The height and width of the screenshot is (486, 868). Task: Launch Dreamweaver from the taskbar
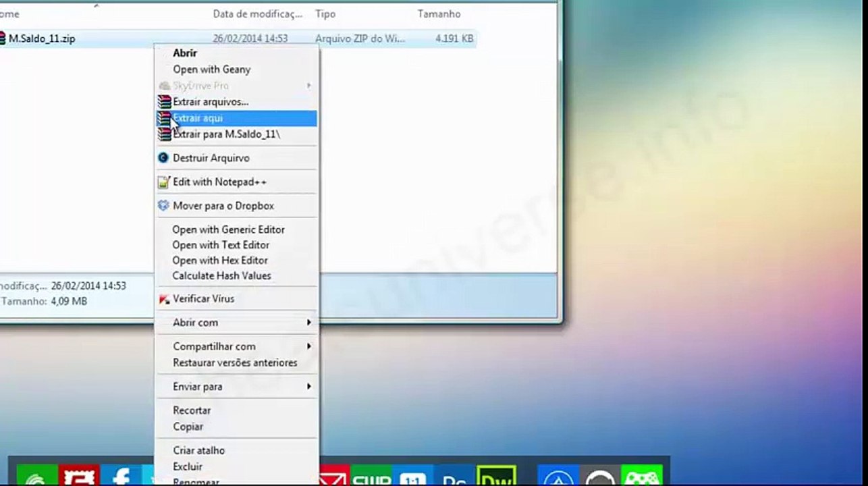click(x=496, y=475)
